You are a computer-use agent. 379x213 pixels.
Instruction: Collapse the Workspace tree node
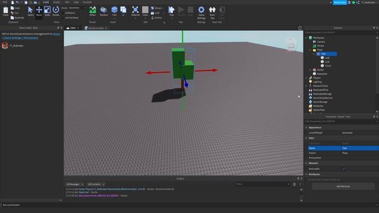(306, 38)
